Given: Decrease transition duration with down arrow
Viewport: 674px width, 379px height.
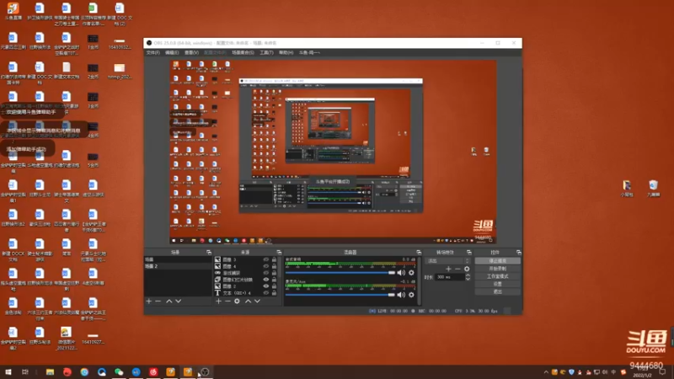Looking at the screenshot, I should click(468, 280).
